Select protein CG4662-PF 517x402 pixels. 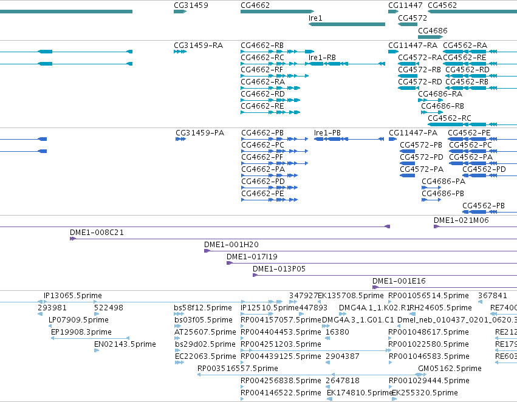click(262, 157)
